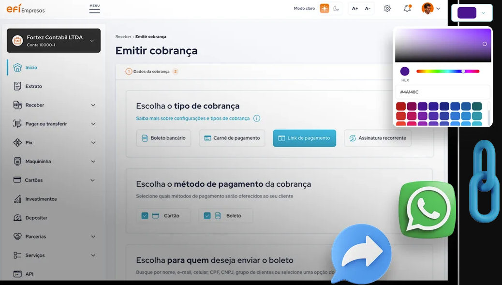The image size is (502, 285).
Task: Click the info icon beside the cobrança help link
Action: pos(257,118)
